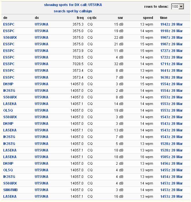Open the rows to show dropdown
Image resolution: width=191 pixels, height=202 pixels.
point(178,6)
